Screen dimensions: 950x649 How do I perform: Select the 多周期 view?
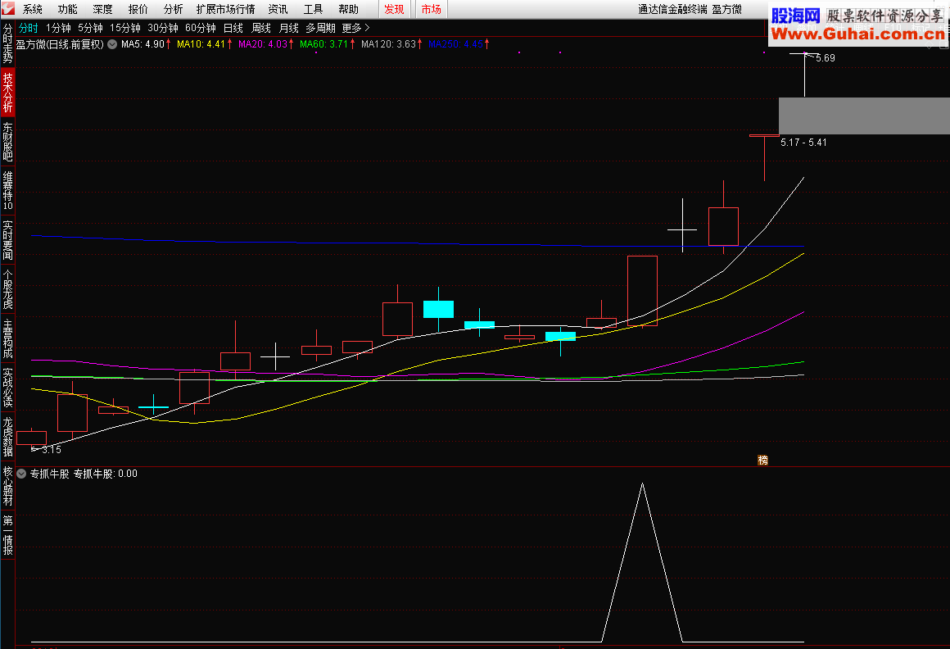[320, 28]
